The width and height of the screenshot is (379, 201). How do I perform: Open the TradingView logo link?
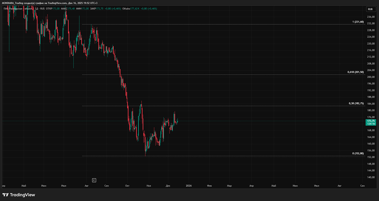(19, 195)
